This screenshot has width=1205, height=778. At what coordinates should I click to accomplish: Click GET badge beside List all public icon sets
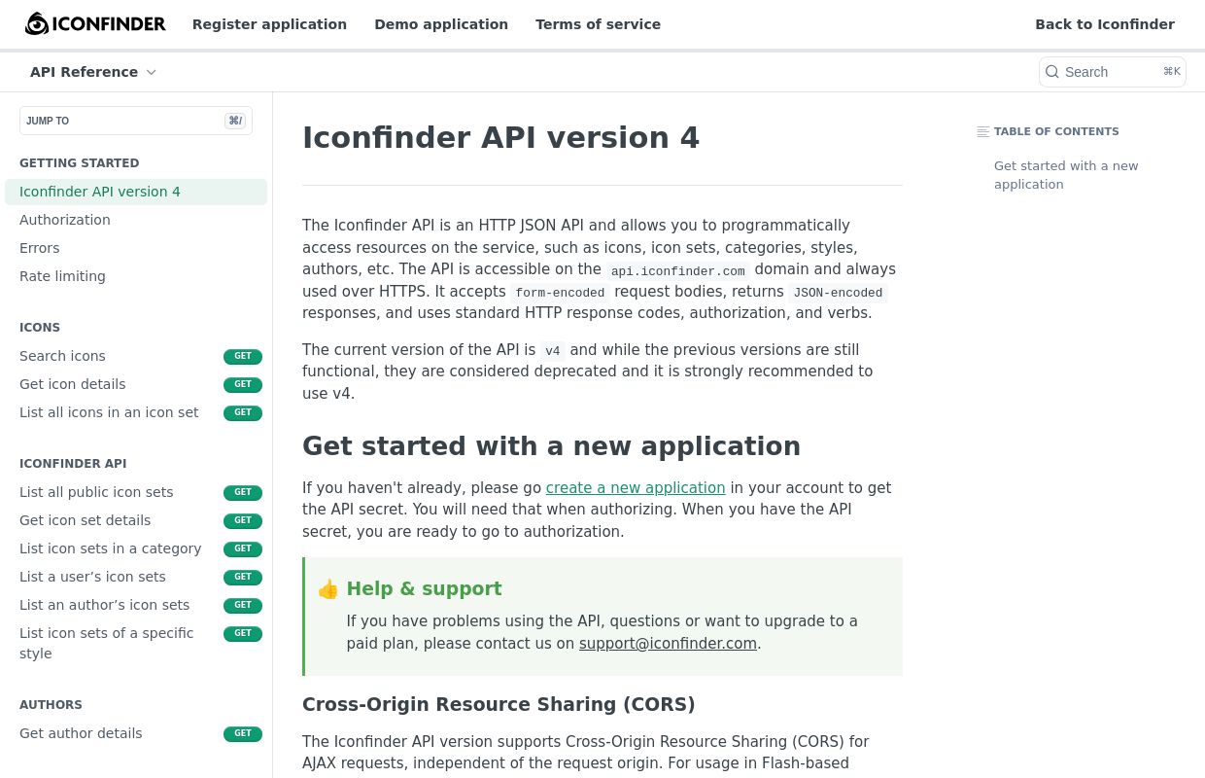point(243,493)
